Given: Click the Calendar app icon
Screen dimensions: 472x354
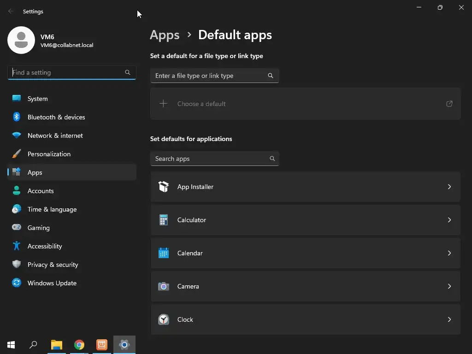Looking at the screenshot, I should [x=164, y=253].
